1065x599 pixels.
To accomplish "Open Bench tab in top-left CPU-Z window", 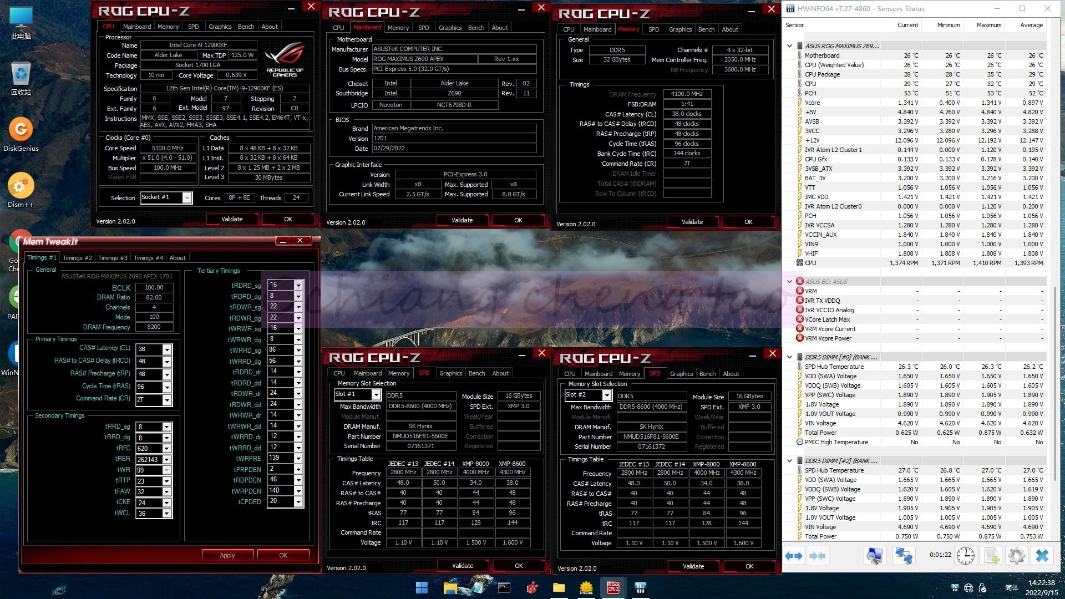I will click(246, 27).
